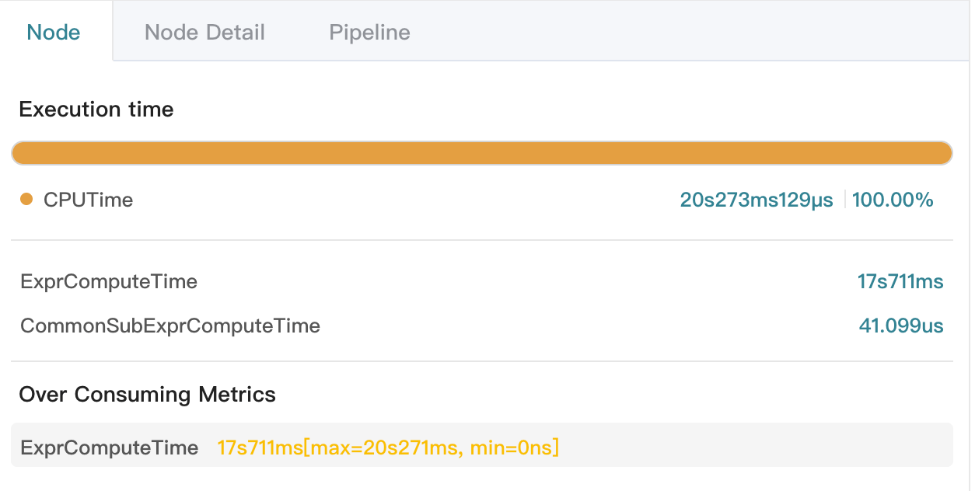The width and height of the screenshot is (975, 491).
Task: Click the Execution time heading
Action: pyautogui.click(x=96, y=110)
